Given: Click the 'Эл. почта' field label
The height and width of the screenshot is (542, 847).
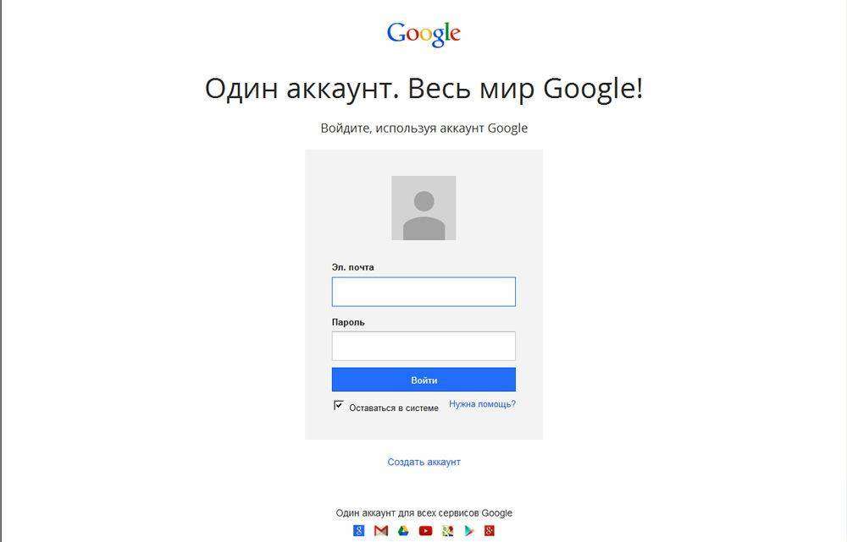Looking at the screenshot, I should click(x=352, y=267).
